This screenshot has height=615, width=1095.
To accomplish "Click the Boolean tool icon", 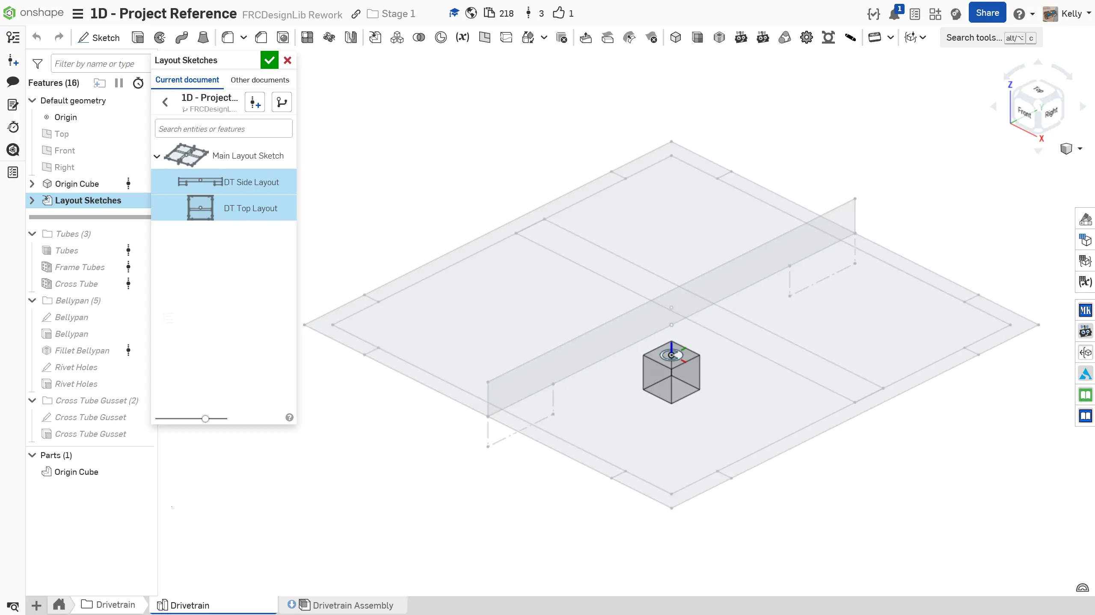I will (418, 38).
